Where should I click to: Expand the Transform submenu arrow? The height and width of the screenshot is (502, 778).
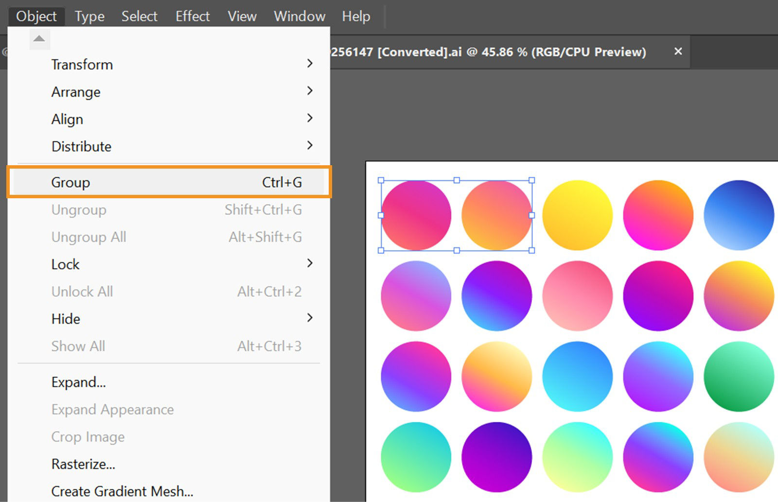tap(310, 64)
